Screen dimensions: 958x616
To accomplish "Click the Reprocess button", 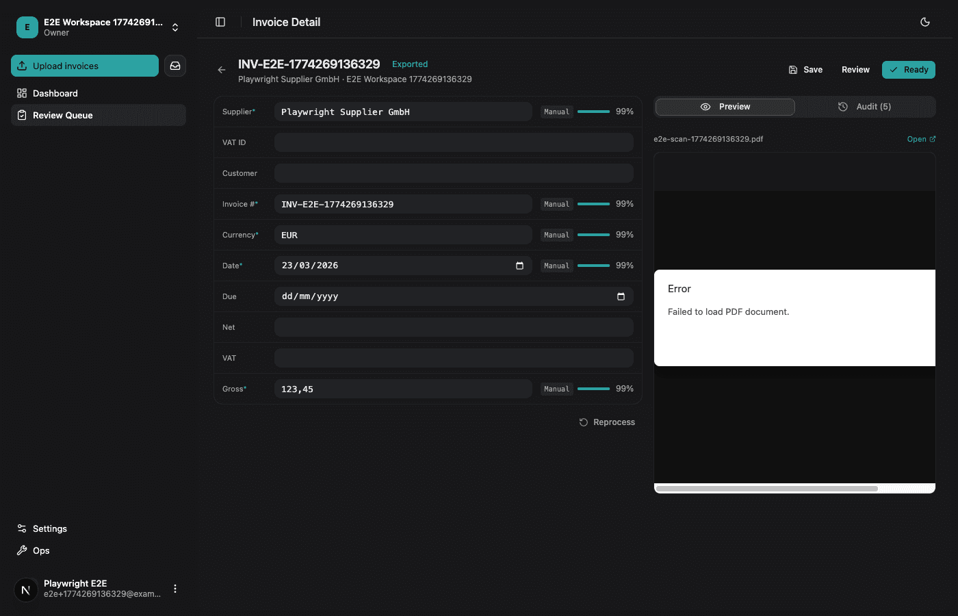I will tap(607, 422).
